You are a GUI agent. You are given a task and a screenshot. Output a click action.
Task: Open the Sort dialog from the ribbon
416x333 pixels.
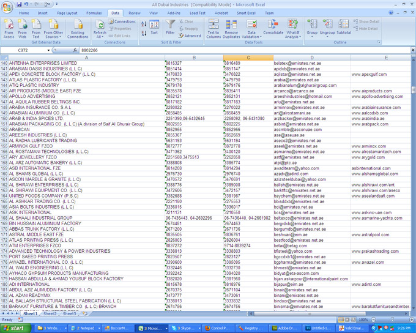[x=154, y=28]
